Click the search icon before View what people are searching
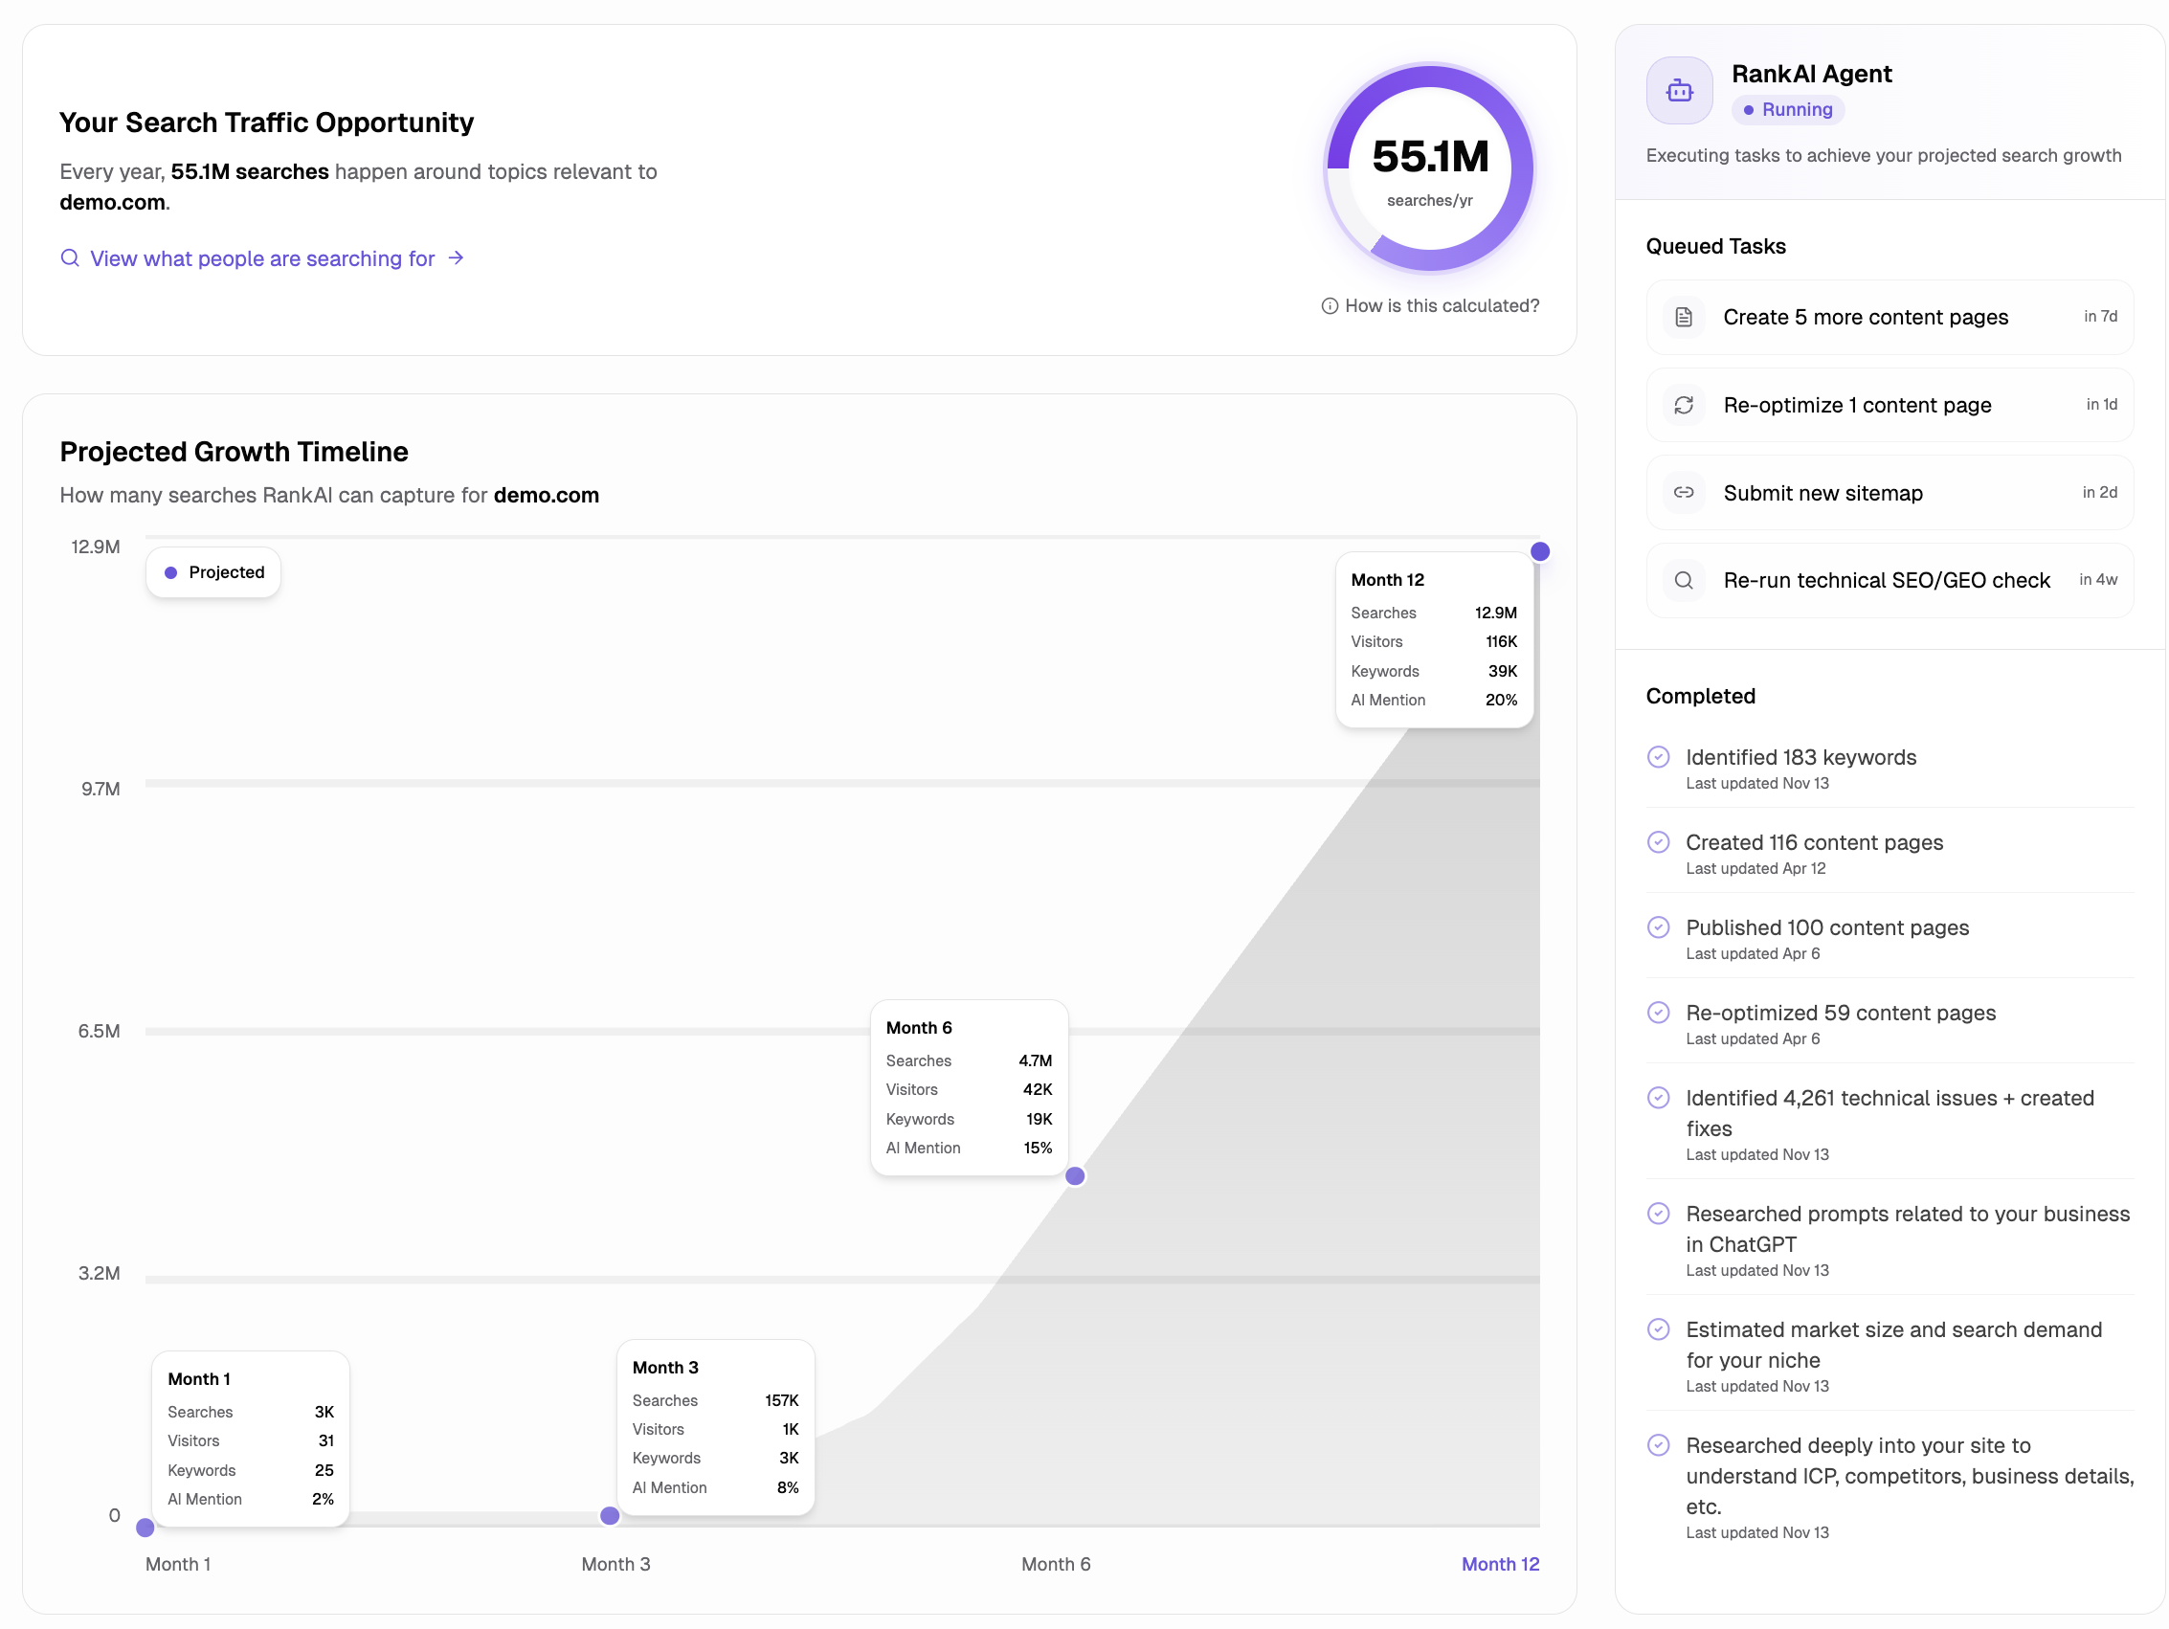The width and height of the screenshot is (2169, 1629). coord(70,257)
